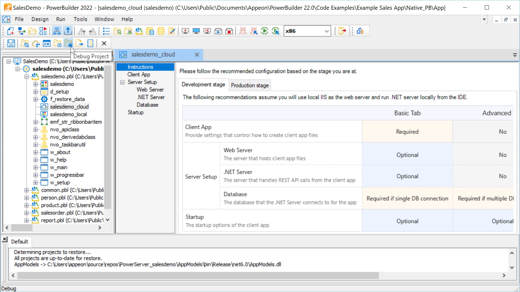Select Web Server in project navigation

[150, 90]
